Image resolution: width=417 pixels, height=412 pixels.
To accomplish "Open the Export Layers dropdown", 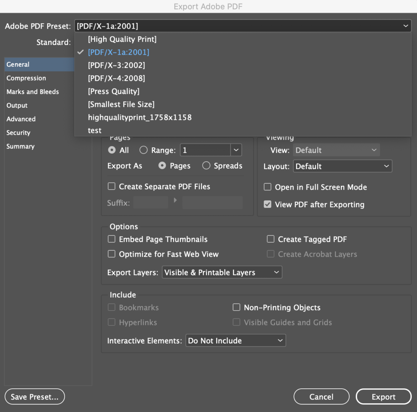I will coord(222,272).
